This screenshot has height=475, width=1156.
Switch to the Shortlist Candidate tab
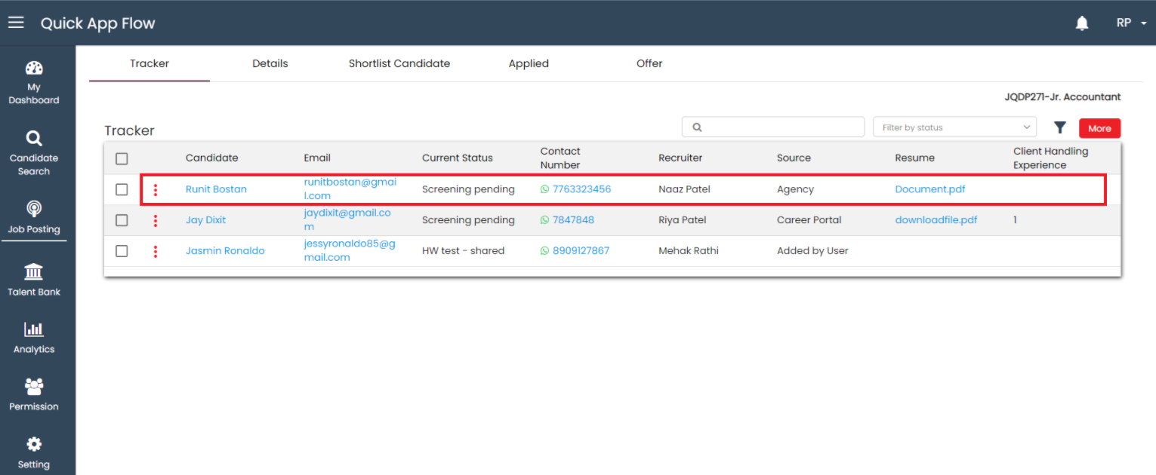point(399,63)
